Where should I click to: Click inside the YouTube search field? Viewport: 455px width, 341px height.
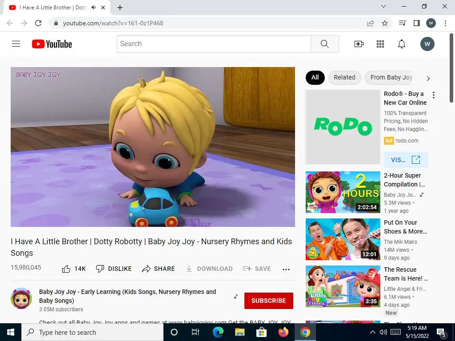pyautogui.click(x=214, y=44)
